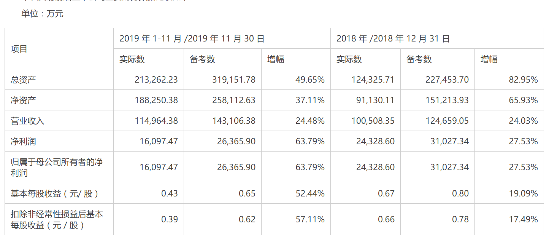This screenshot has width=549, height=241.
Task: Select the 基本每股收益（元/股）row label
Action: click(x=55, y=193)
